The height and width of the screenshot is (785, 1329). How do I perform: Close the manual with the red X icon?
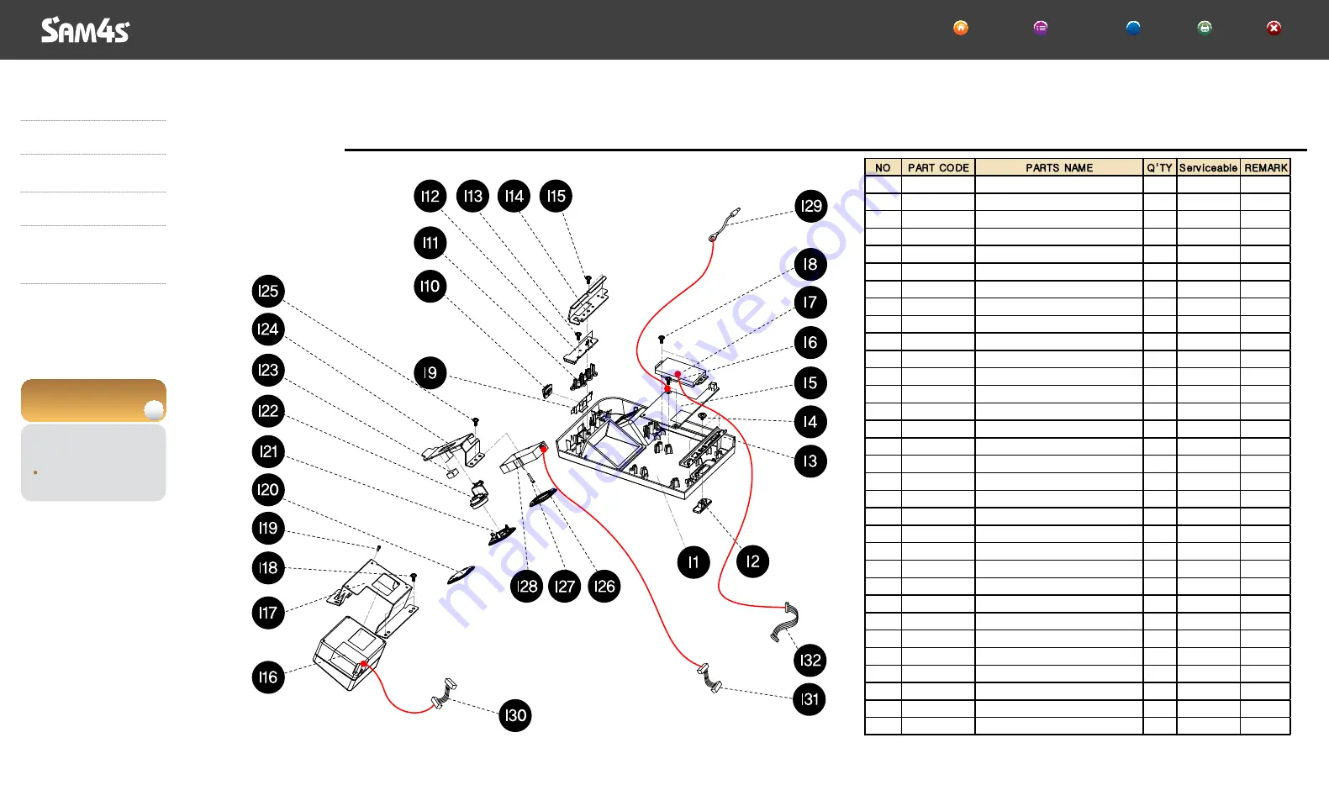click(x=1274, y=28)
